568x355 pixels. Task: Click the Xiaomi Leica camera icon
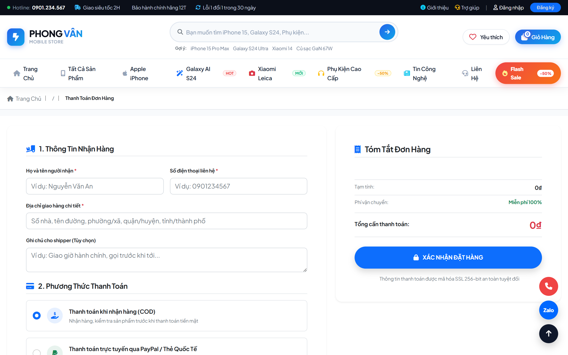252,73
